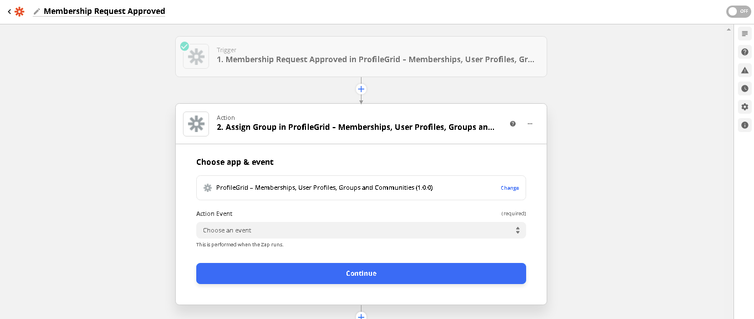Open the history clock icon in the sidebar
The image size is (754, 319).
745,89
